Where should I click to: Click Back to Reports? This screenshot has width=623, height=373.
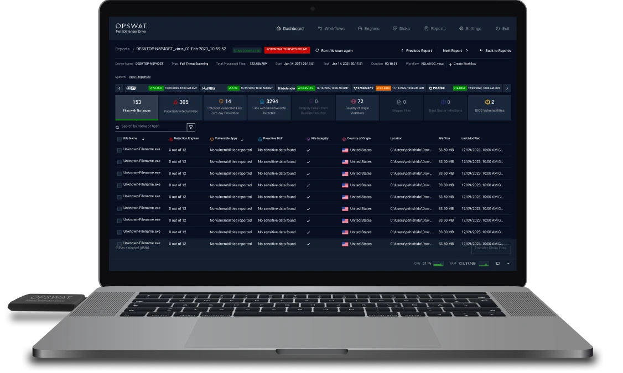point(495,50)
